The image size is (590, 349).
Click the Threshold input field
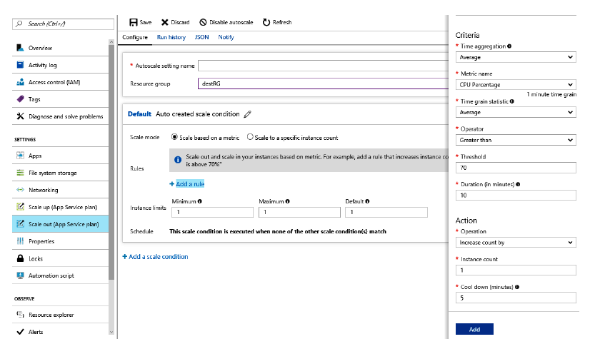[x=515, y=168]
